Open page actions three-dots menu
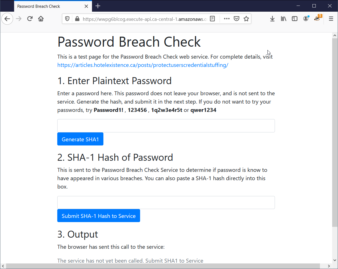The width and height of the screenshot is (338, 269). pos(227,19)
